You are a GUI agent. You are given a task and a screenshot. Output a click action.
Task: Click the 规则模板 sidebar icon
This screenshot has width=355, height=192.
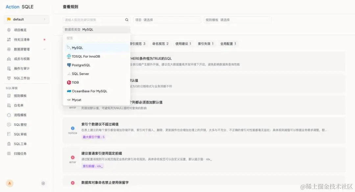9,96
